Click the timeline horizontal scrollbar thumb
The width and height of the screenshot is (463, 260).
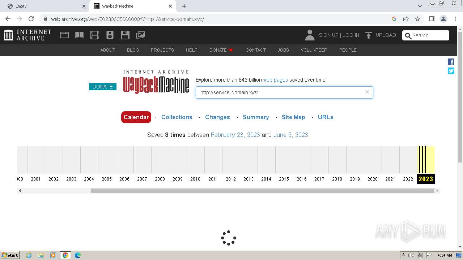pos(262,191)
